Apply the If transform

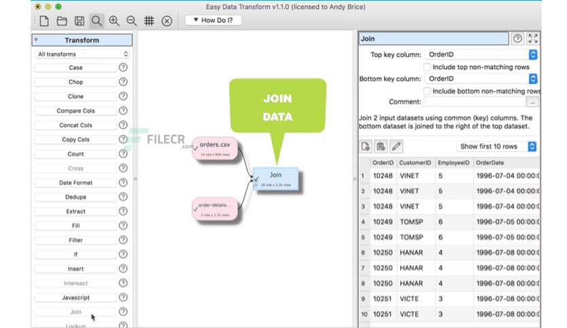click(x=75, y=254)
